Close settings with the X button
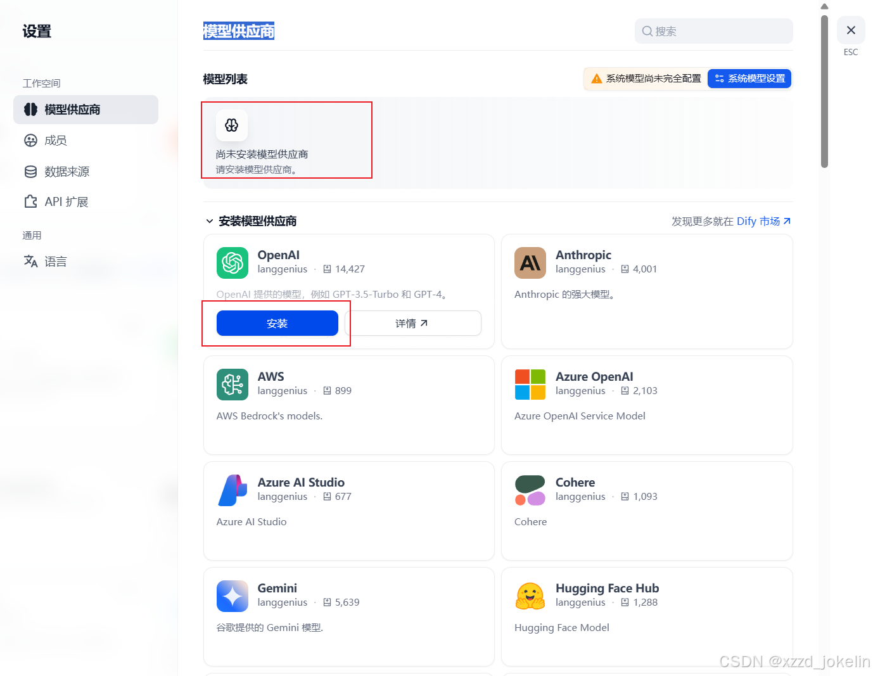The height and width of the screenshot is (676, 873). pos(851,30)
